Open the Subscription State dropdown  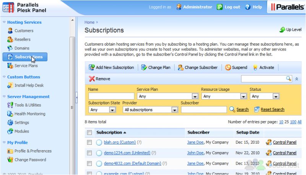[102, 110]
